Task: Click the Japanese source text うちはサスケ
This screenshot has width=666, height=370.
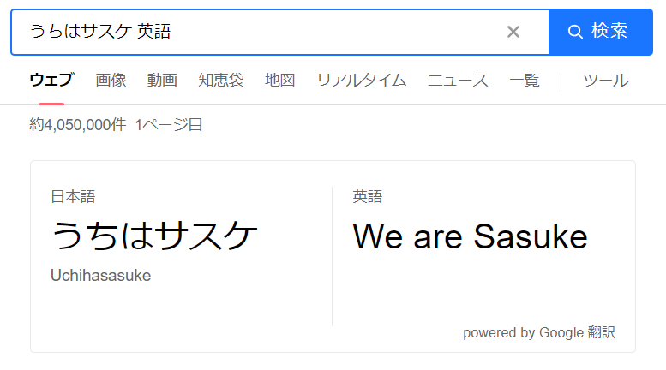Action: point(154,236)
